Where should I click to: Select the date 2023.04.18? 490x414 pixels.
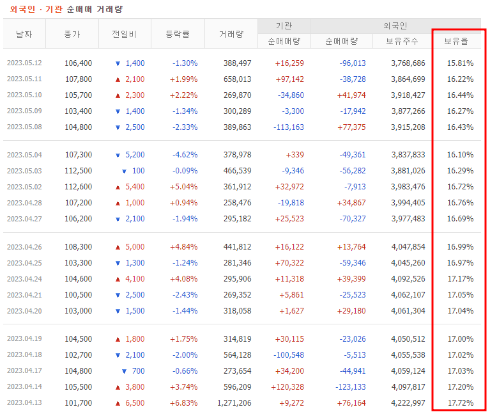coord(24,354)
